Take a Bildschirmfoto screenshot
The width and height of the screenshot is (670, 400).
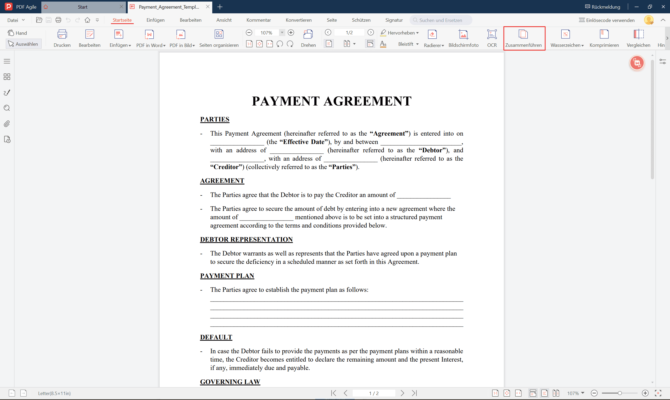click(464, 38)
